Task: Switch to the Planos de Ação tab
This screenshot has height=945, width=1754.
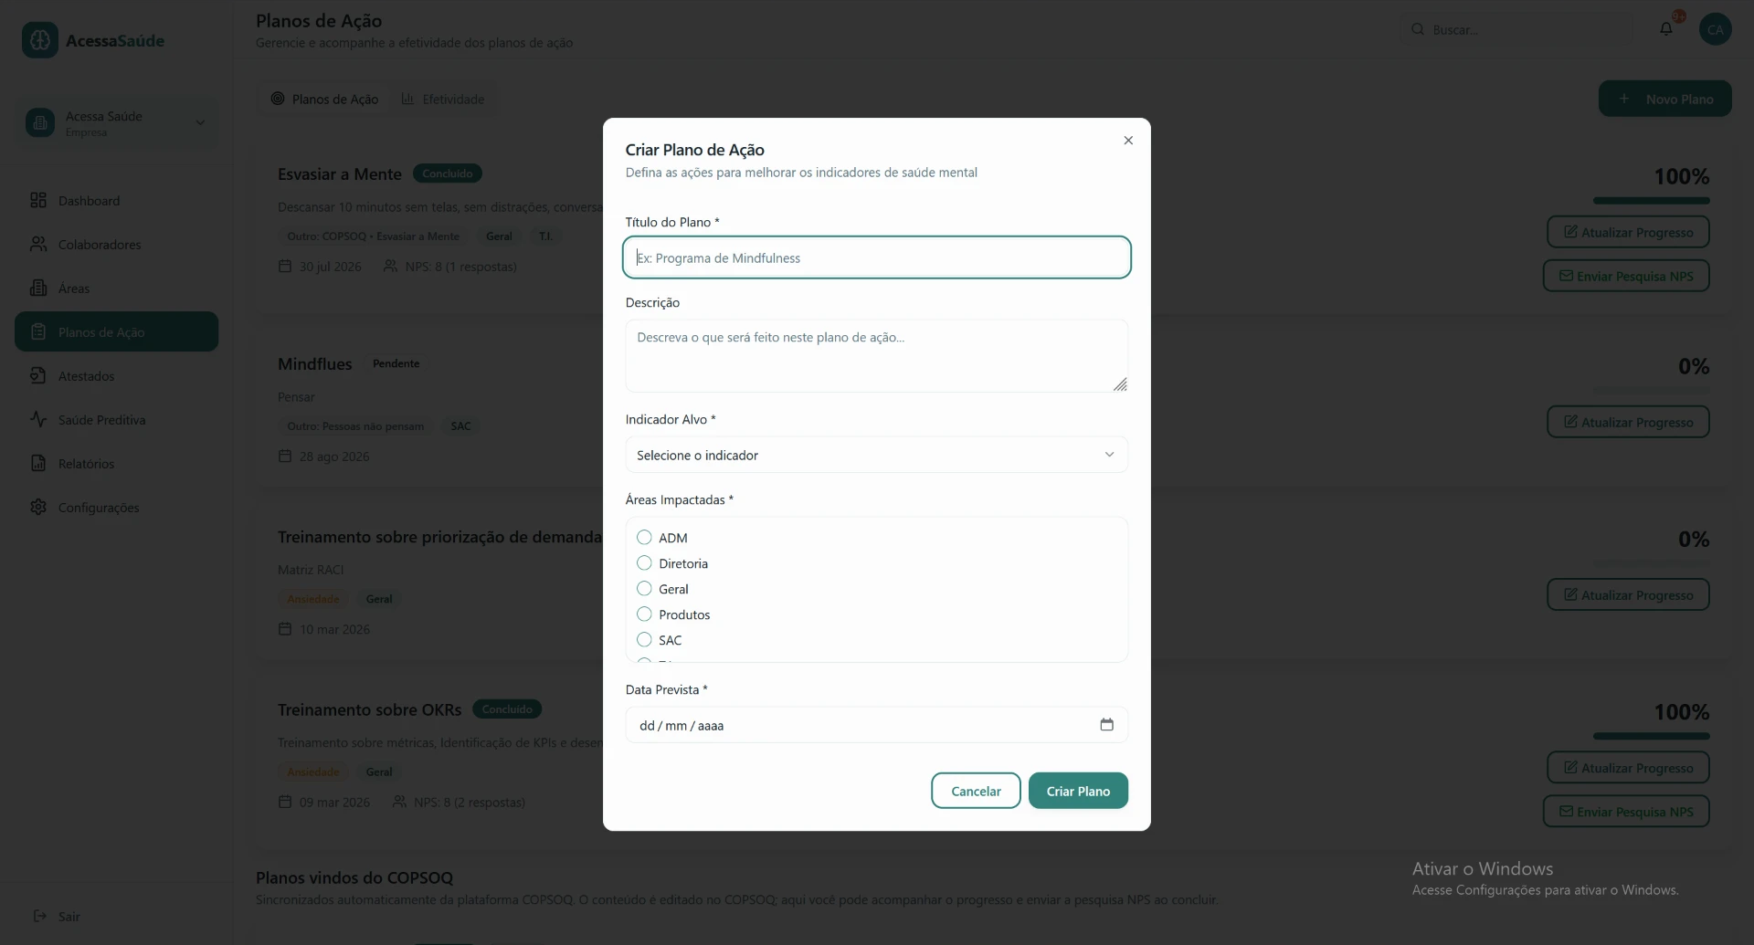Action: (x=324, y=99)
